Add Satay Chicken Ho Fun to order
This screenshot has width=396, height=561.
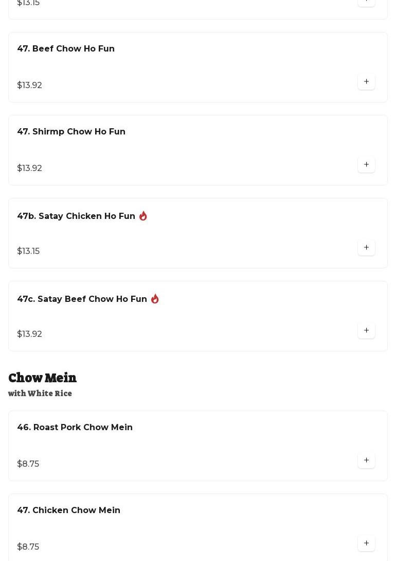click(x=366, y=248)
